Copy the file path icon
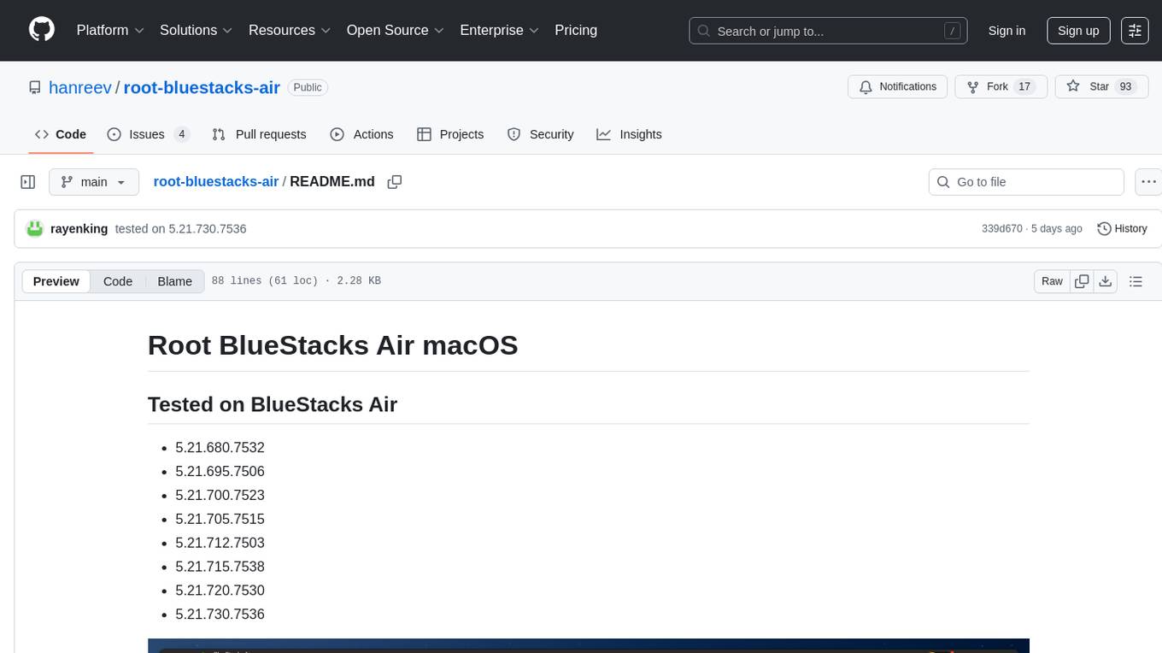This screenshot has height=653, width=1162. [395, 182]
